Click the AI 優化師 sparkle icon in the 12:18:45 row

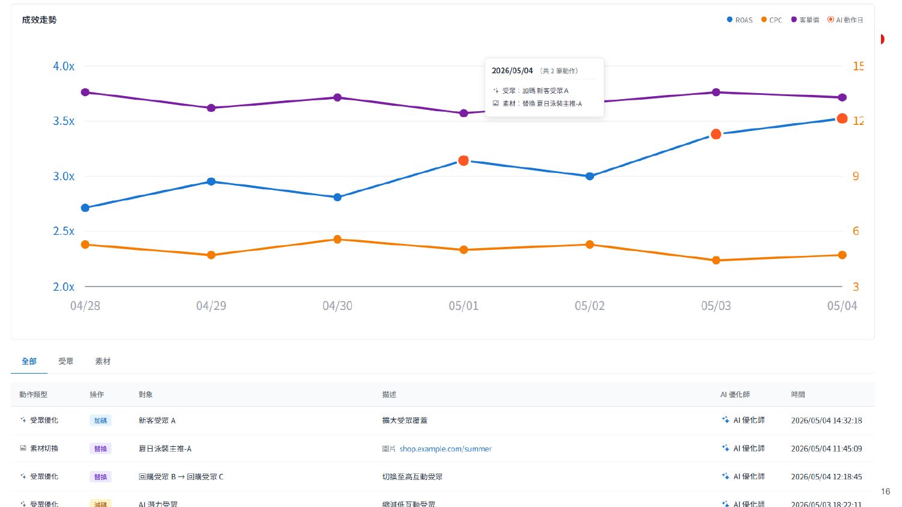point(725,476)
